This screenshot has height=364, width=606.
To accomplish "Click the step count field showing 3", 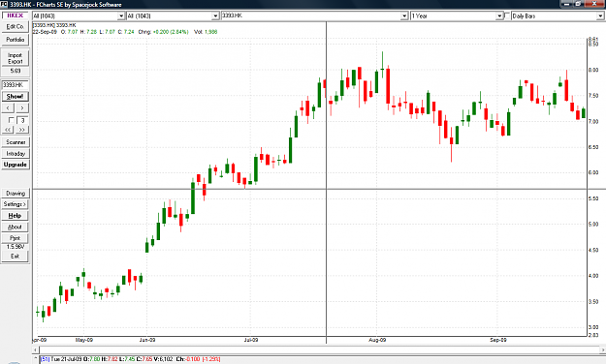I will (x=23, y=120).
